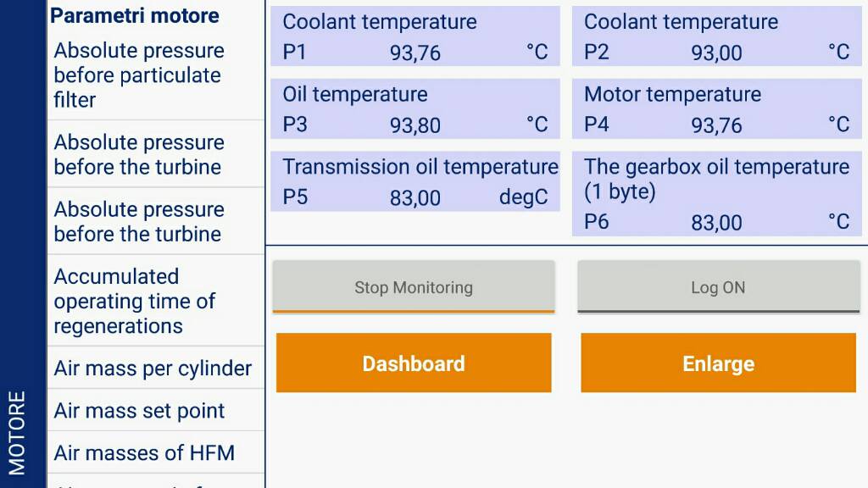
Task: Tap the P3 Oil temperature tile
Action: click(x=415, y=108)
